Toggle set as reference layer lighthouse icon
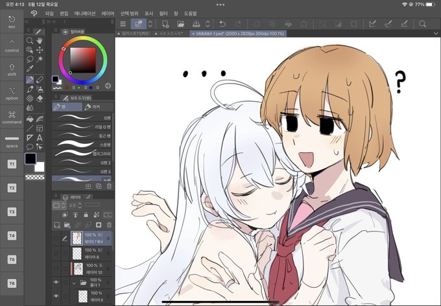This screenshot has height=306, width=441. tap(75, 215)
